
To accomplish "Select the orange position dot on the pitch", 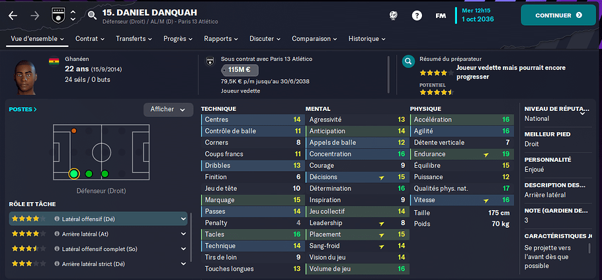I will click(x=73, y=131).
